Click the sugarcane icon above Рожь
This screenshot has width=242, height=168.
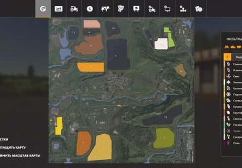click(228, 137)
